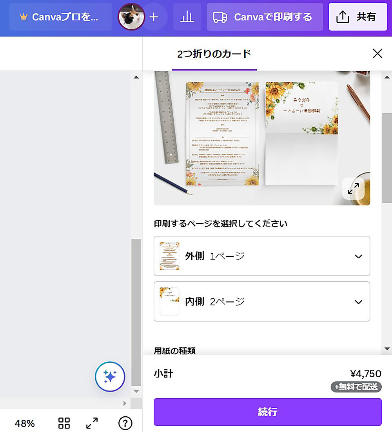Click the Canvaプロを upgrade button

[60, 17]
